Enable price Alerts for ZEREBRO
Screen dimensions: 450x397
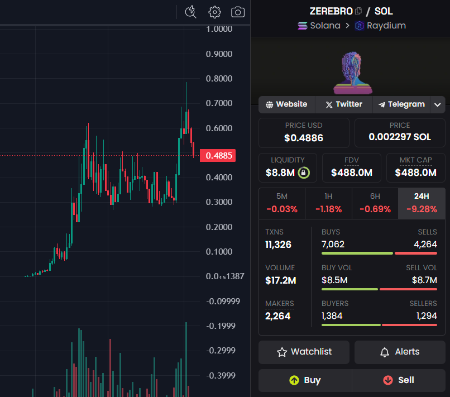(x=400, y=352)
